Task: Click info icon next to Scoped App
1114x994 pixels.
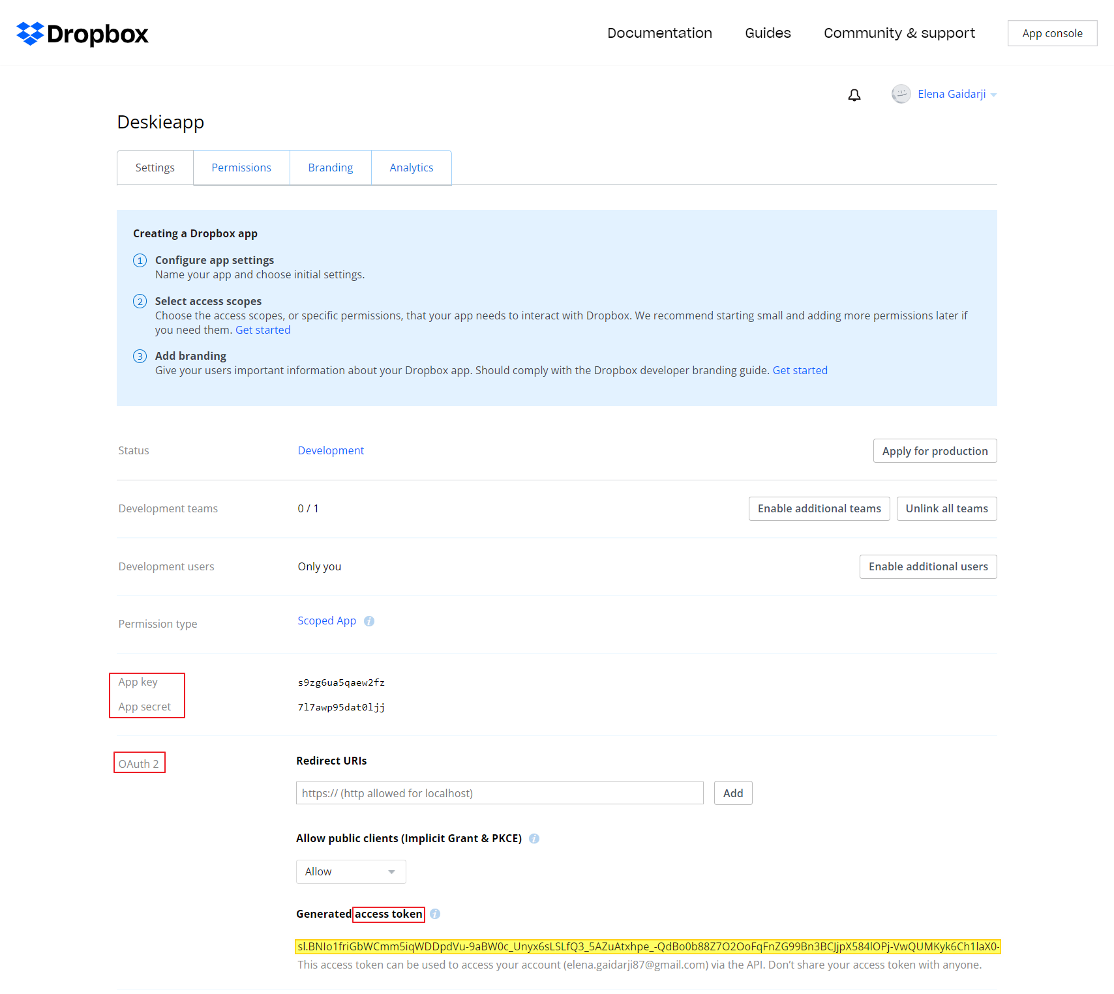Action: (369, 621)
